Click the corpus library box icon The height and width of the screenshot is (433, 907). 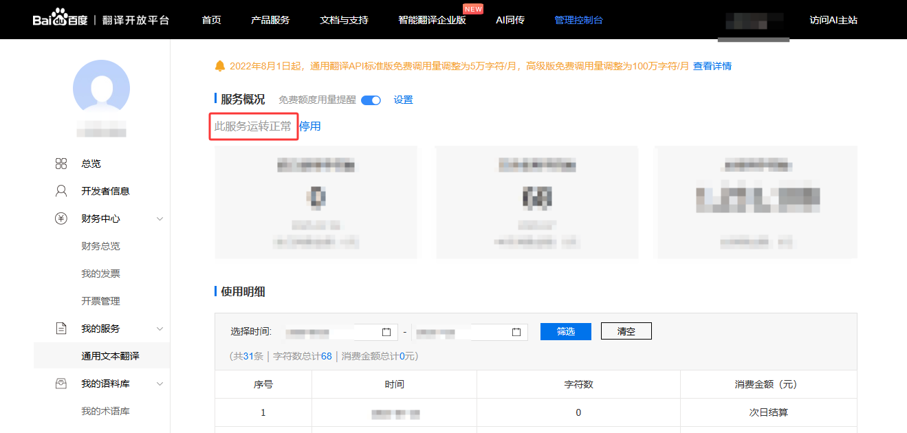click(x=61, y=384)
